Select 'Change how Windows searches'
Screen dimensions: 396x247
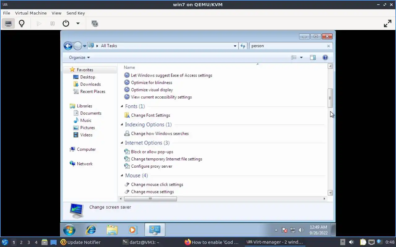pyautogui.click(x=160, y=133)
